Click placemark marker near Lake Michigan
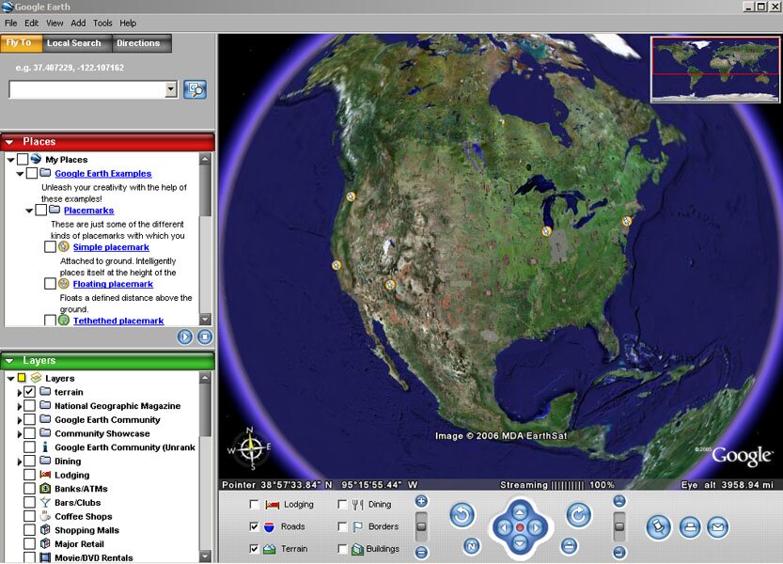The width and height of the screenshot is (783, 564). (x=547, y=231)
